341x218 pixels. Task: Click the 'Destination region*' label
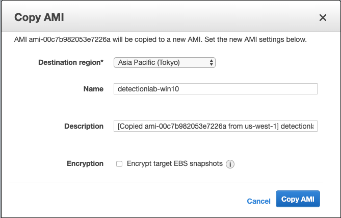coord(71,62)
